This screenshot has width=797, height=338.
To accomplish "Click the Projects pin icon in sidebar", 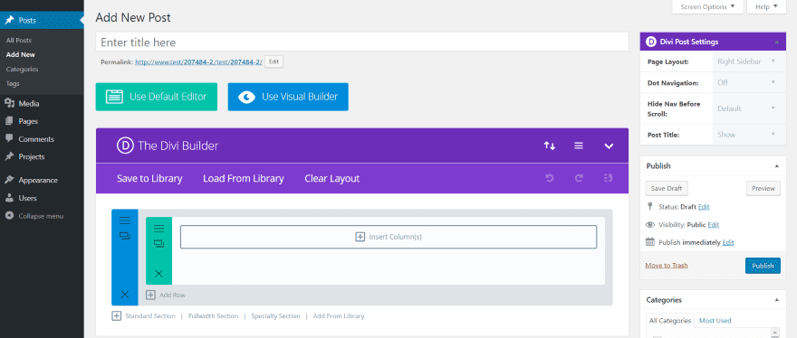I will point(9,157).
